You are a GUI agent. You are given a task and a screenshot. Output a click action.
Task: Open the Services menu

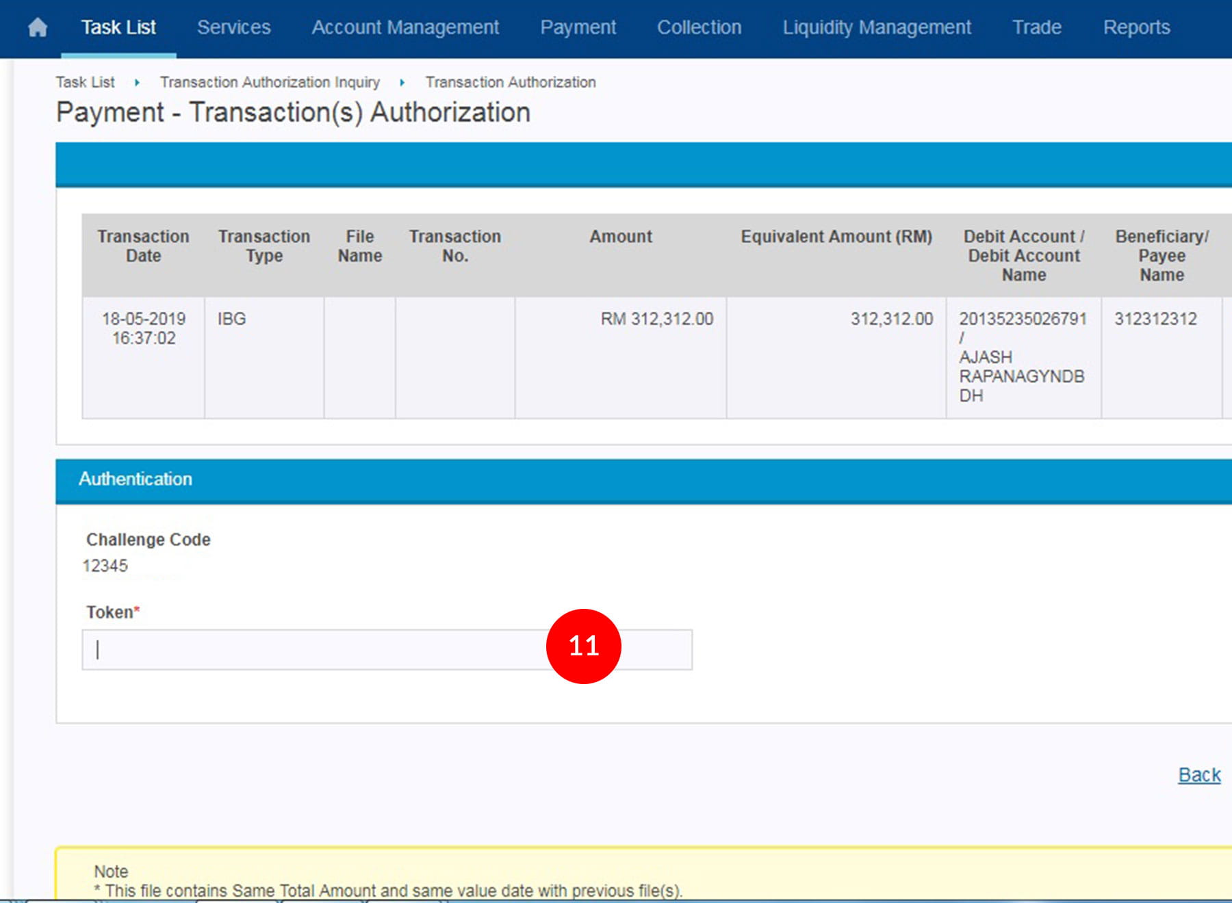coord(233,27)
